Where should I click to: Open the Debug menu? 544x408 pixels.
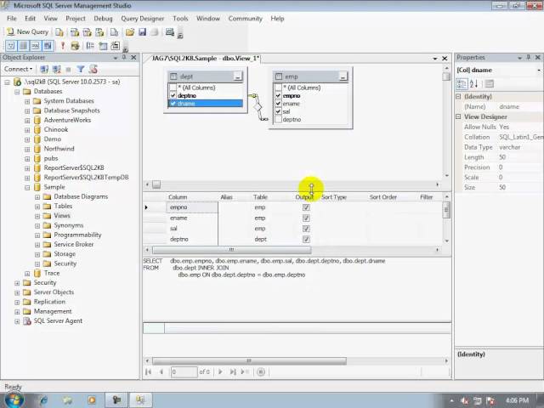pyautogui.click(x=103, y=19)
